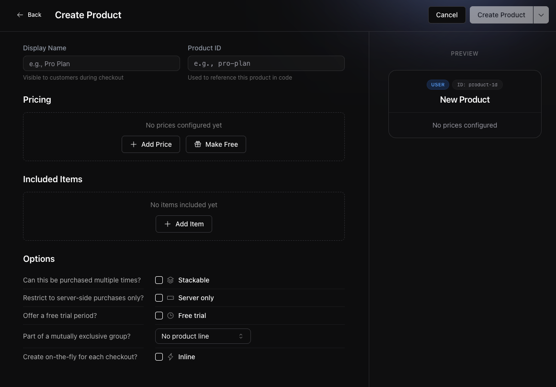The width and height of the screenshot is (556, 387).
Task: Go Back to previous page
Action: [x=29, y=15]
